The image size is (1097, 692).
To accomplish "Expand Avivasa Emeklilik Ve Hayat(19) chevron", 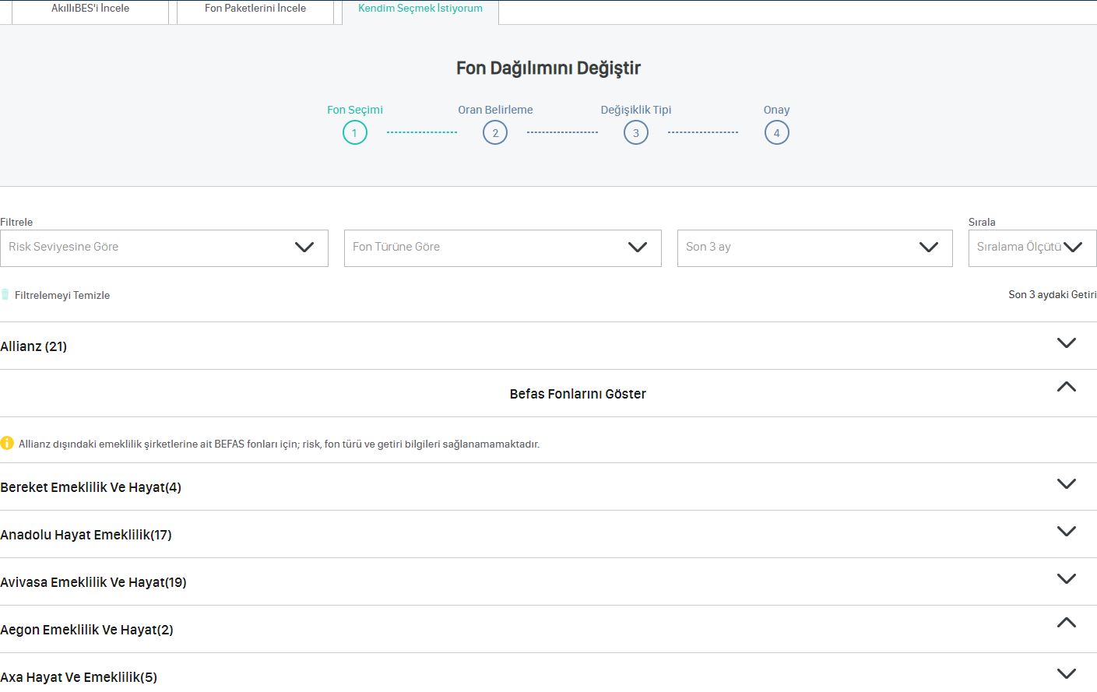I will [1067, 578].
